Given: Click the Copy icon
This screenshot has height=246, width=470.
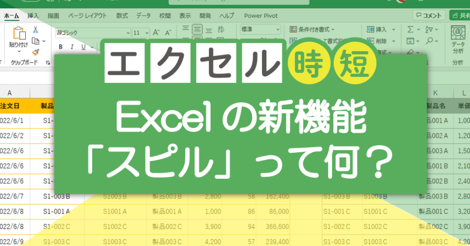Looking at the screenshot, I should coord(35,41).
